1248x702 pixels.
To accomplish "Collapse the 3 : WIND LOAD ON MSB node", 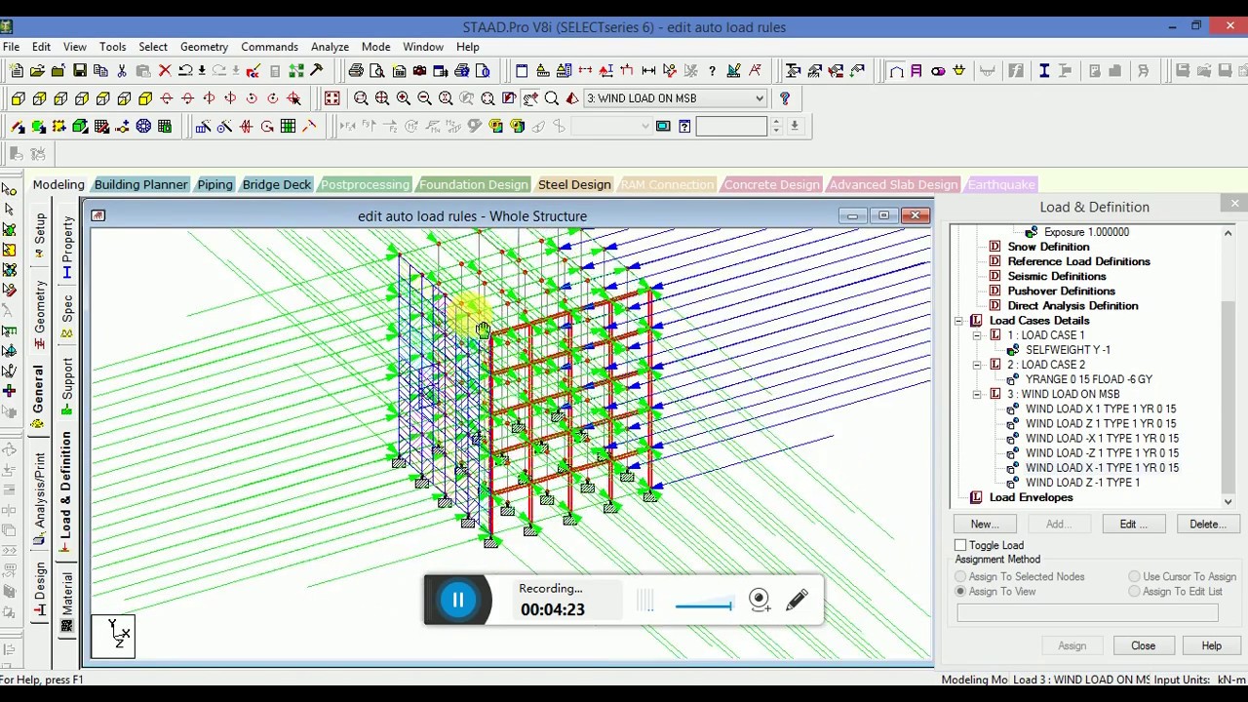I will click(977, 394).
